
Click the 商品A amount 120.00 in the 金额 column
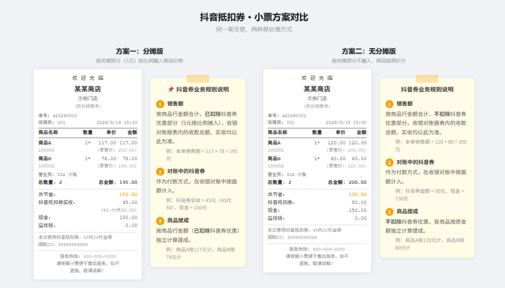[x=357, y=142]
